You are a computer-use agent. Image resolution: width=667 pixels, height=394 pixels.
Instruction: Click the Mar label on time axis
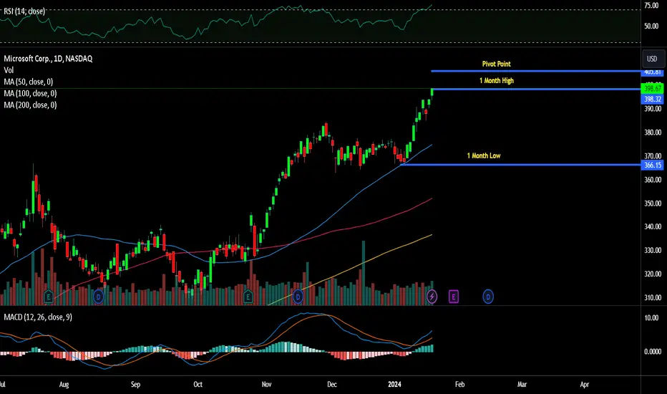pos(522,384)
